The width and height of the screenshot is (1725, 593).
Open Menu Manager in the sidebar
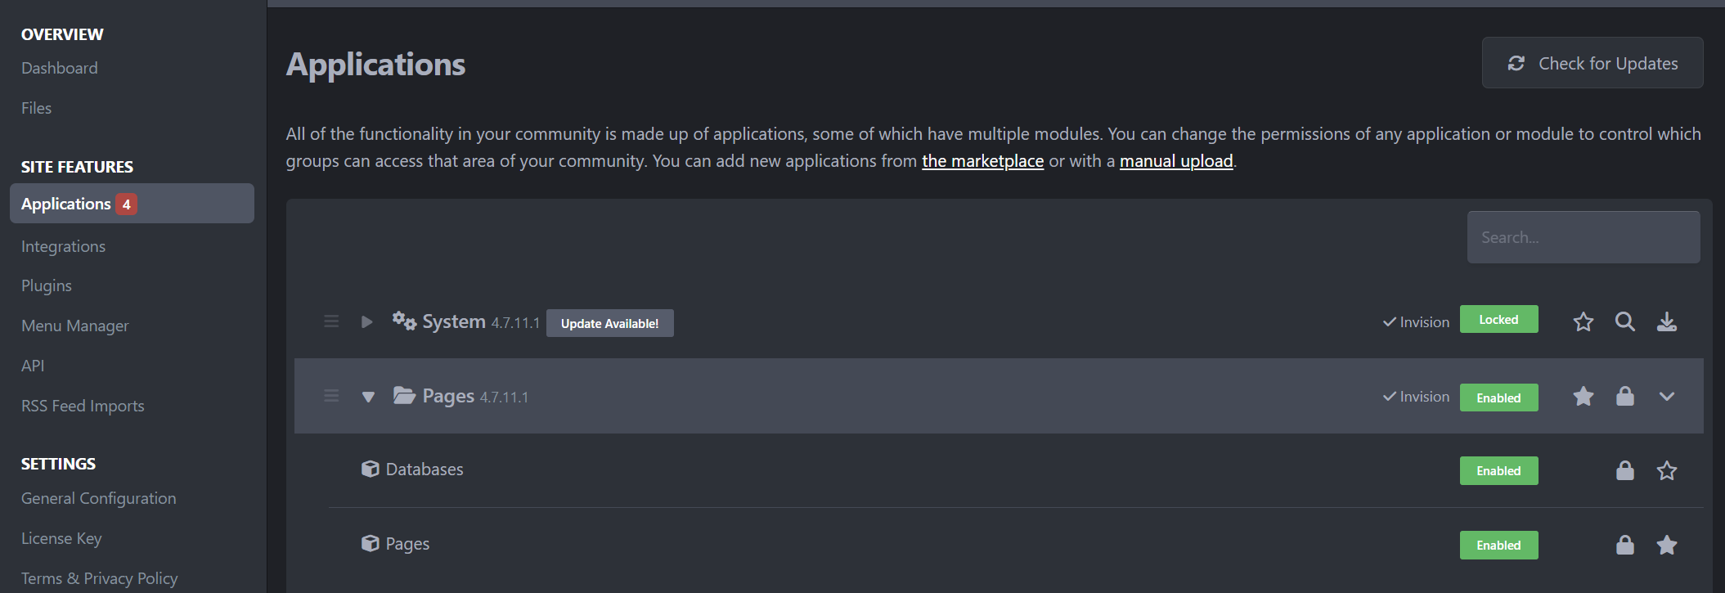pos(75,326)
